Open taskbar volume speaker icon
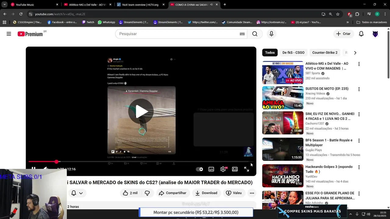This screenshot has width=390, height=219. point(368,214)
